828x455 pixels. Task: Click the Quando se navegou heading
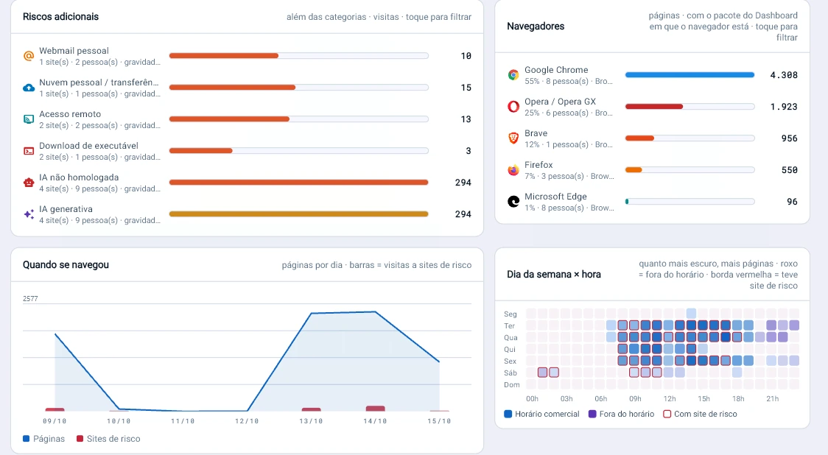pyautogui.click(x=66, y=265)
